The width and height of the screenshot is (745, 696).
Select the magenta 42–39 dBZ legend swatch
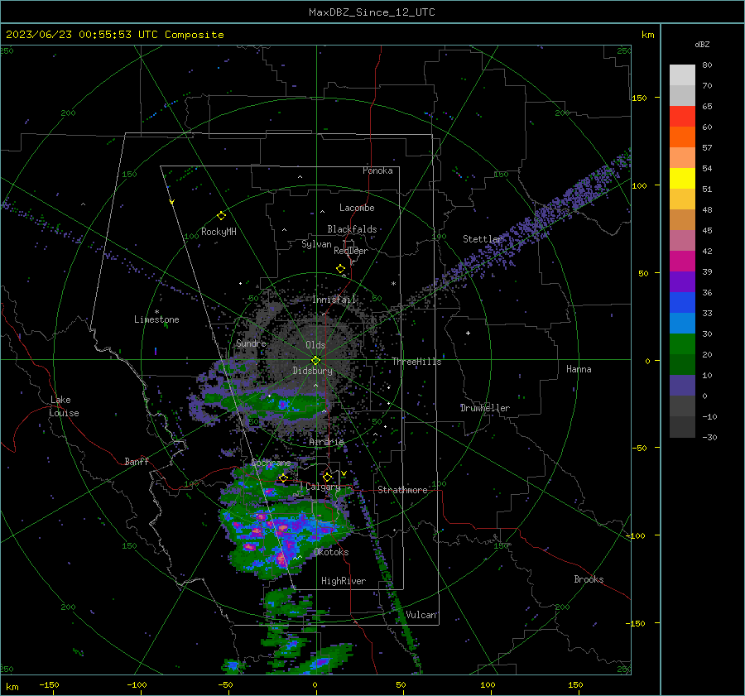pos(682,262)
